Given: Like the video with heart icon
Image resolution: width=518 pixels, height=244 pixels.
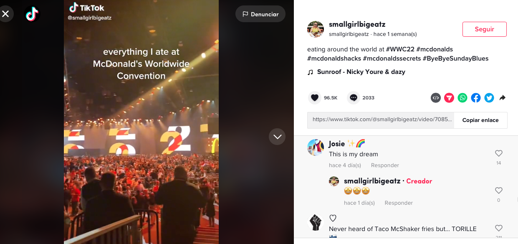Looking at the screenshot, I should [315, 98].
